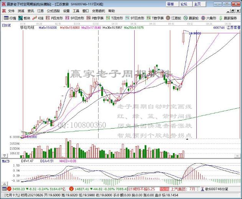
Task: Open the 资讯 menu
Action: (x=31, y=11)
